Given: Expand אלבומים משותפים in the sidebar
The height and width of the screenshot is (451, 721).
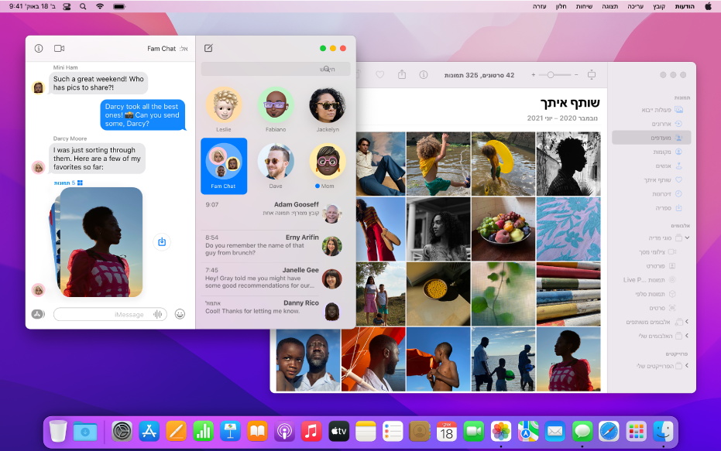Looking at the screenshot, I should 686,321.
